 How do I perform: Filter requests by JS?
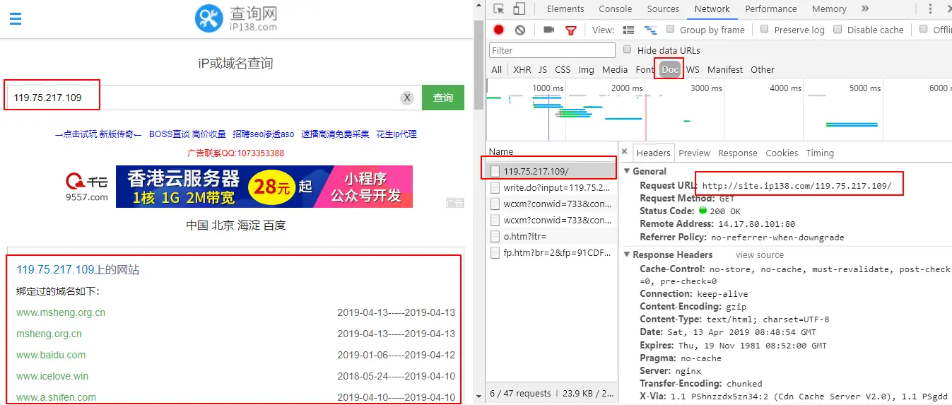point(543,69)
